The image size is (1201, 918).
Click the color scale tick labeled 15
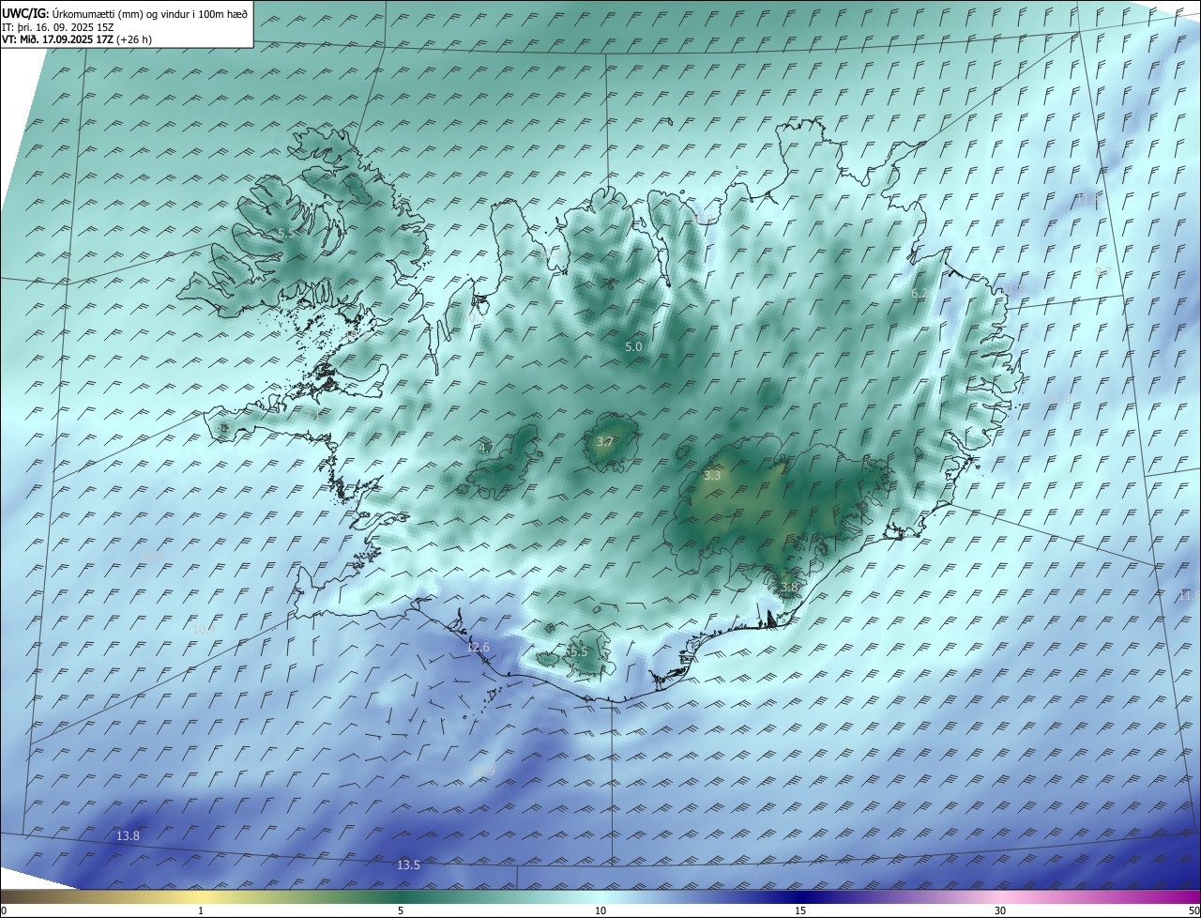click(800, 910)
